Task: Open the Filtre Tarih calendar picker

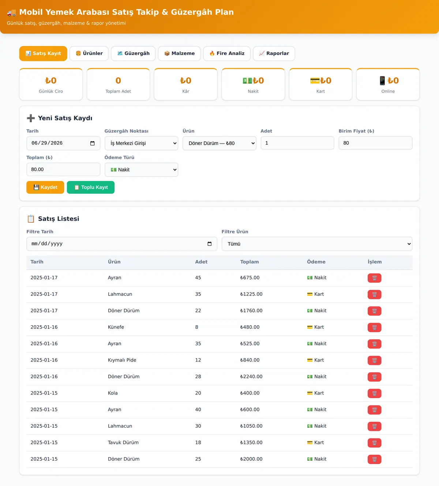Action: [x=210, y=244]
